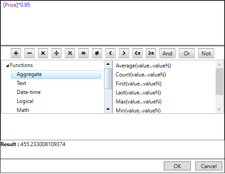The image size is (225, 174).
Task: Select the Aggregate function category
Action: click(x=56, y=75)
